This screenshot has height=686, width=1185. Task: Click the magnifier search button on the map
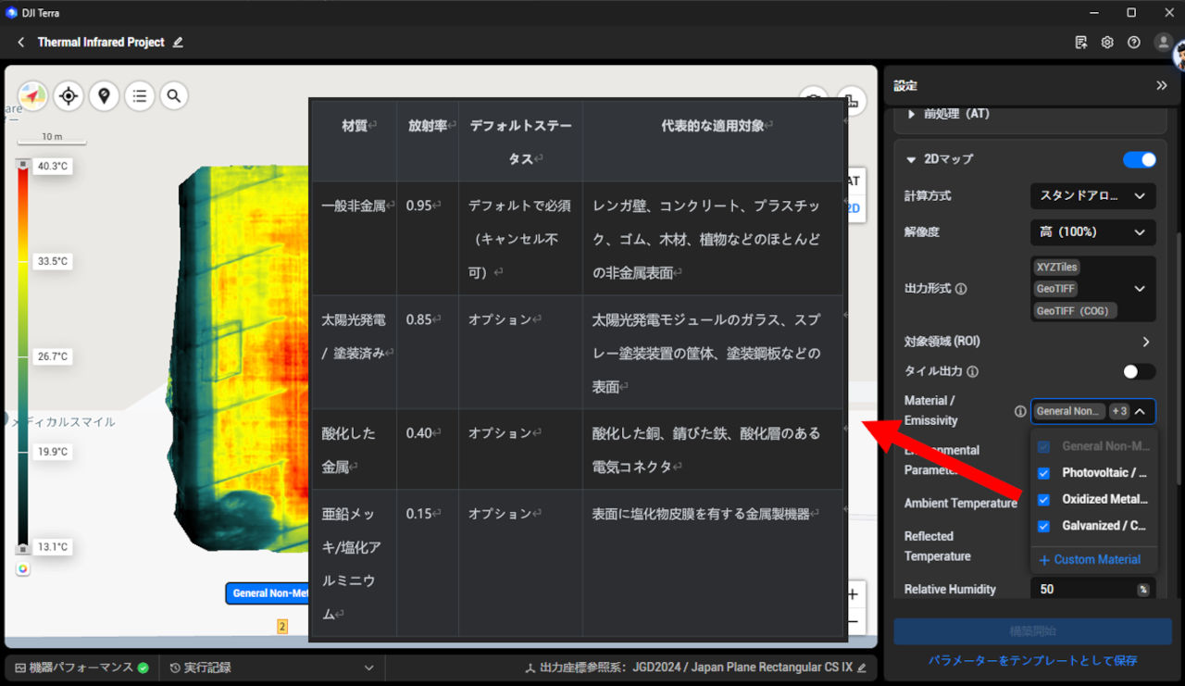174,95
